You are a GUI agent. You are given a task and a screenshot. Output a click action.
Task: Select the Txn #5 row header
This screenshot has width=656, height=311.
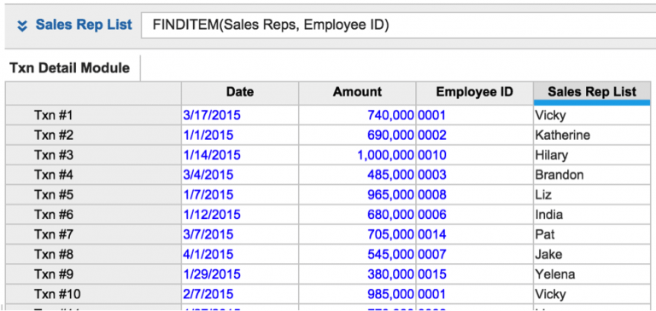pyautogui.click(x=93, y=195)
